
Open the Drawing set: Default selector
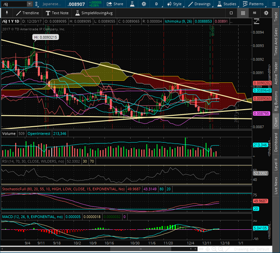click(x=252, y=249)
